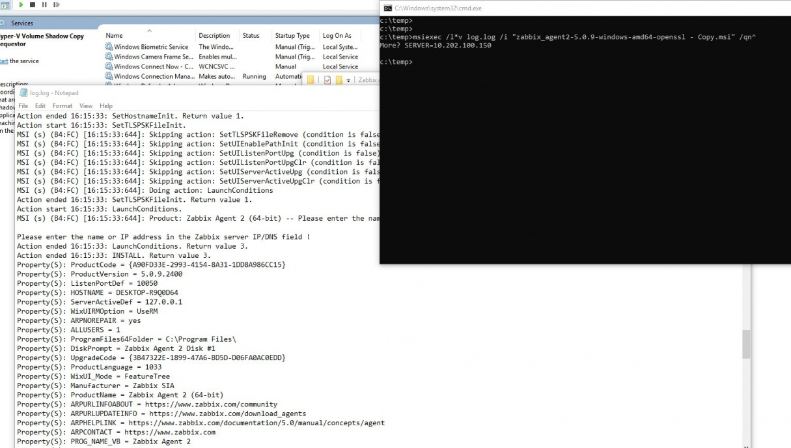Click the msiexec command line in cmd
The image size is (791, 448).
point(568,37)
